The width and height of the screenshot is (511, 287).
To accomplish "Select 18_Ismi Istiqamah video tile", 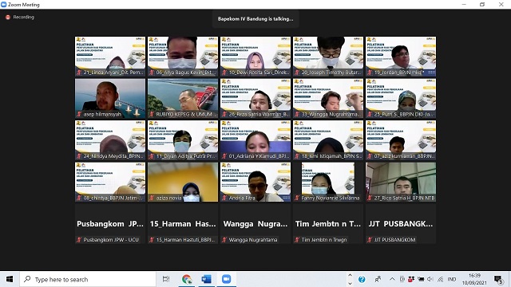I will pos(328,140).
